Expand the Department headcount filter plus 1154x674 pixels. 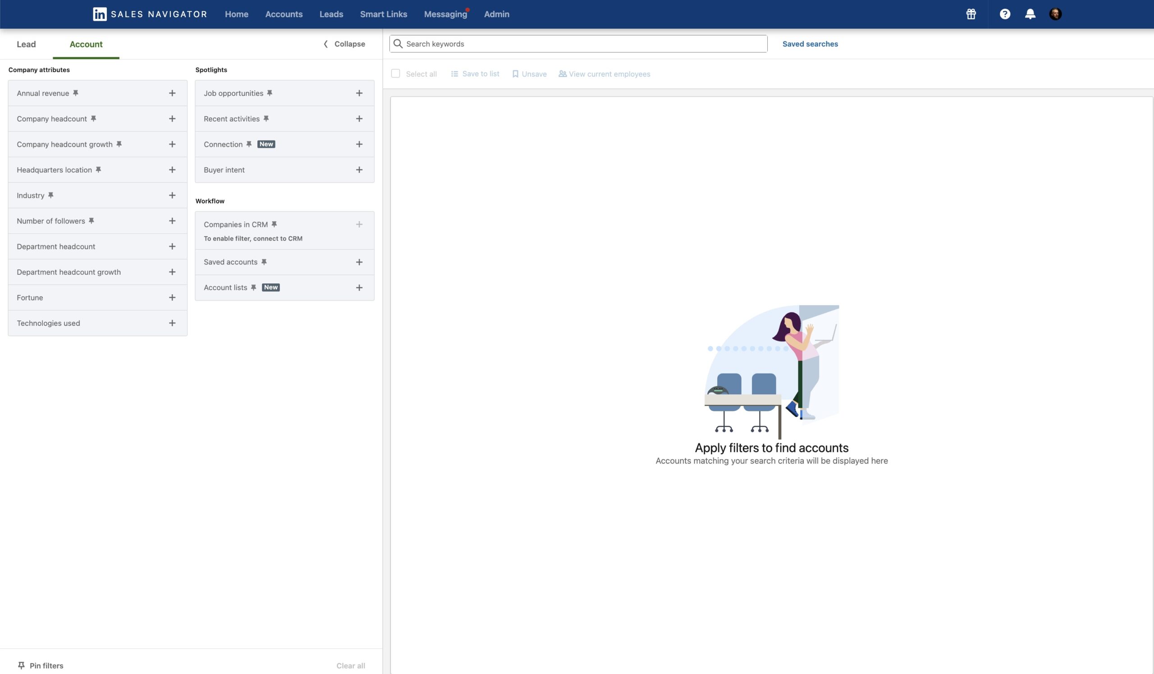(x=172, y=246)
